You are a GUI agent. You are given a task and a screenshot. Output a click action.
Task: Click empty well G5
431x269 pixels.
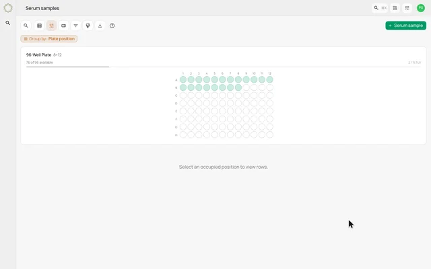click(215, 127)
